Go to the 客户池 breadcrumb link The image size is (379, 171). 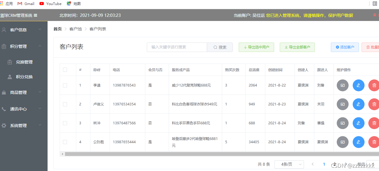(x=76, y=29)
